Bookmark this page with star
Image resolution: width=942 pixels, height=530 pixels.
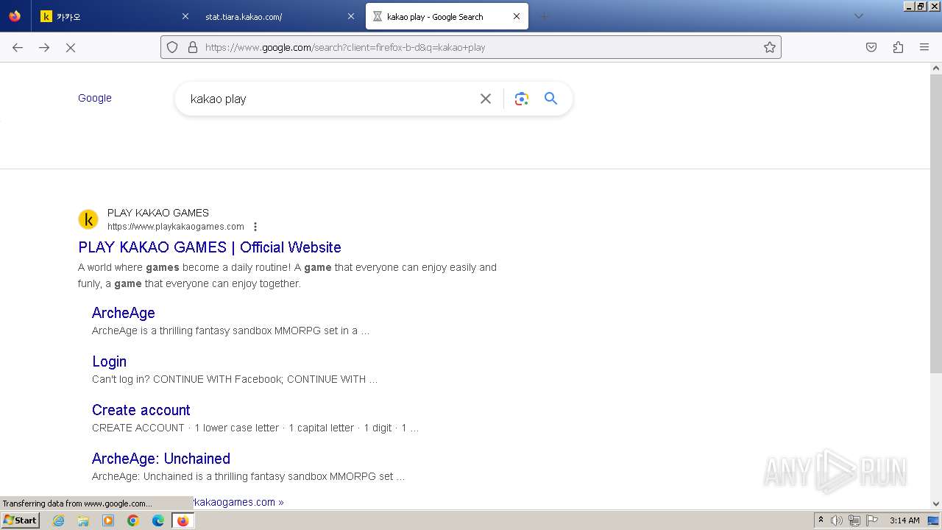tap(770, 47)
